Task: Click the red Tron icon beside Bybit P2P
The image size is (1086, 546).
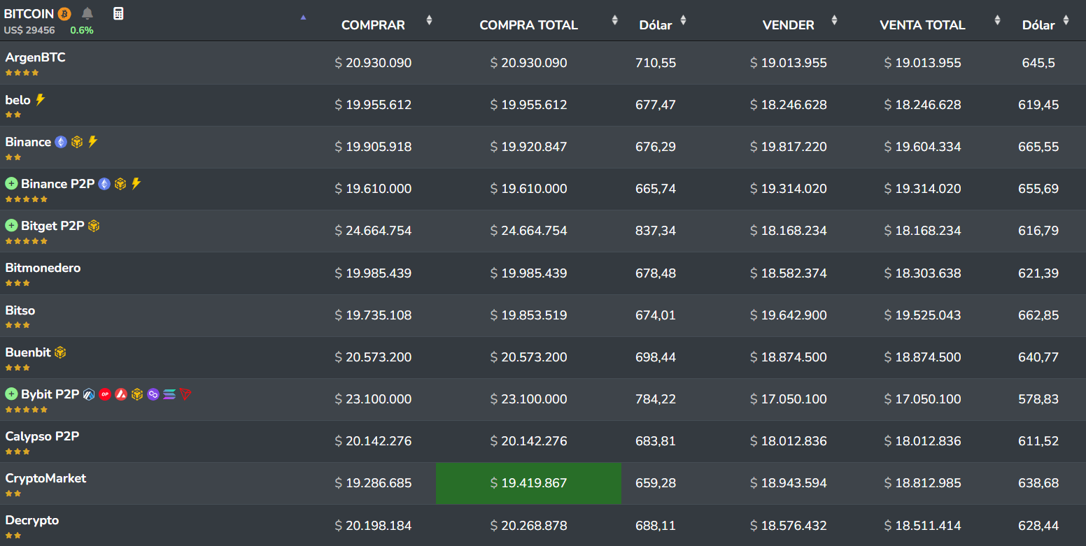Action: tap(185, 394)
